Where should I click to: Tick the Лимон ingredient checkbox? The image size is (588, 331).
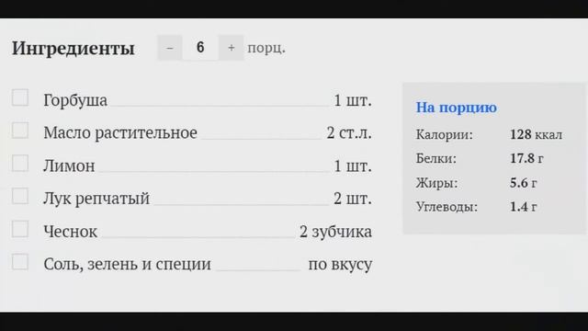(20, 164)
